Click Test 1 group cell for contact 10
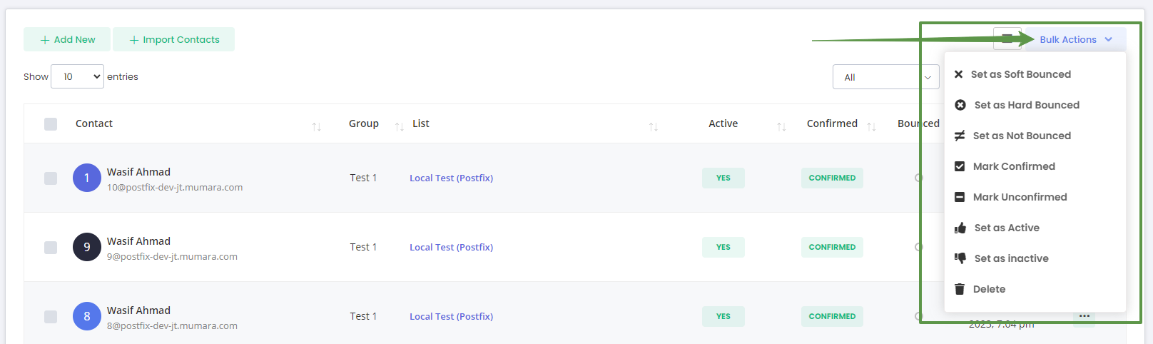 363,178
